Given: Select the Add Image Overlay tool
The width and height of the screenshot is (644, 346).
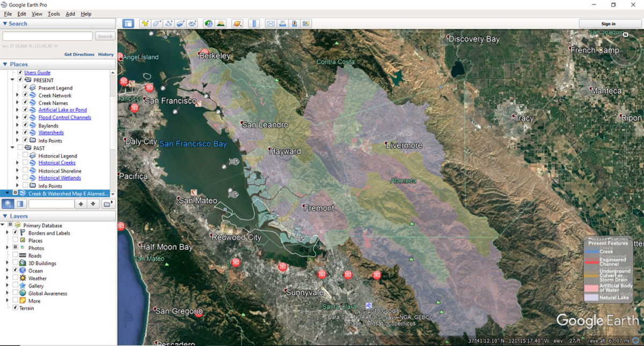Looking at the screenshot, I should click(181, 24).
